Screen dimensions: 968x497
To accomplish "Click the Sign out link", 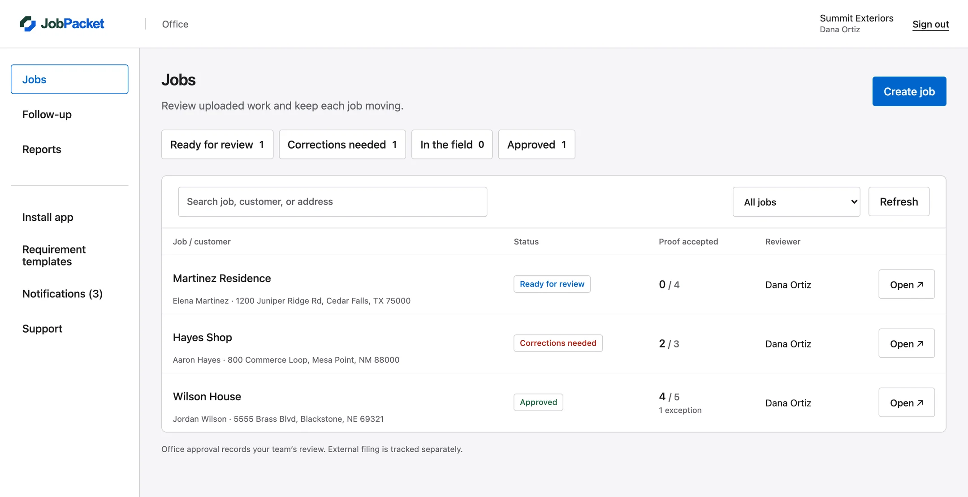I will (931, 24).
